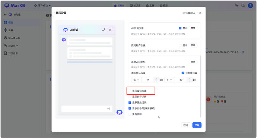The height and width of the screenshot is (138, 257).
Task: Open 对话用户 in the left sidebar
Action: pos(21,46)
